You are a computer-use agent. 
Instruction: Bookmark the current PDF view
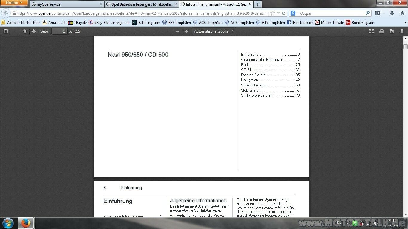(402, 31)
